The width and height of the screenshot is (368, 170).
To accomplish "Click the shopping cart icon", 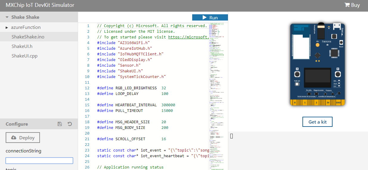I will point(347,5).
